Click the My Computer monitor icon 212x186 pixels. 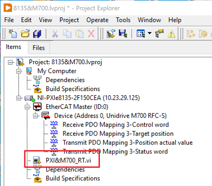[x=29, y=71]
